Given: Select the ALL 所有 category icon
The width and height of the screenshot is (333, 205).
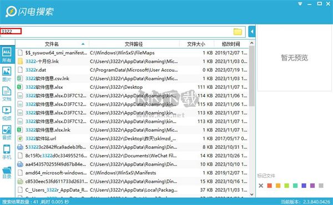Looking at the screenshot, I should pos(7,54).
